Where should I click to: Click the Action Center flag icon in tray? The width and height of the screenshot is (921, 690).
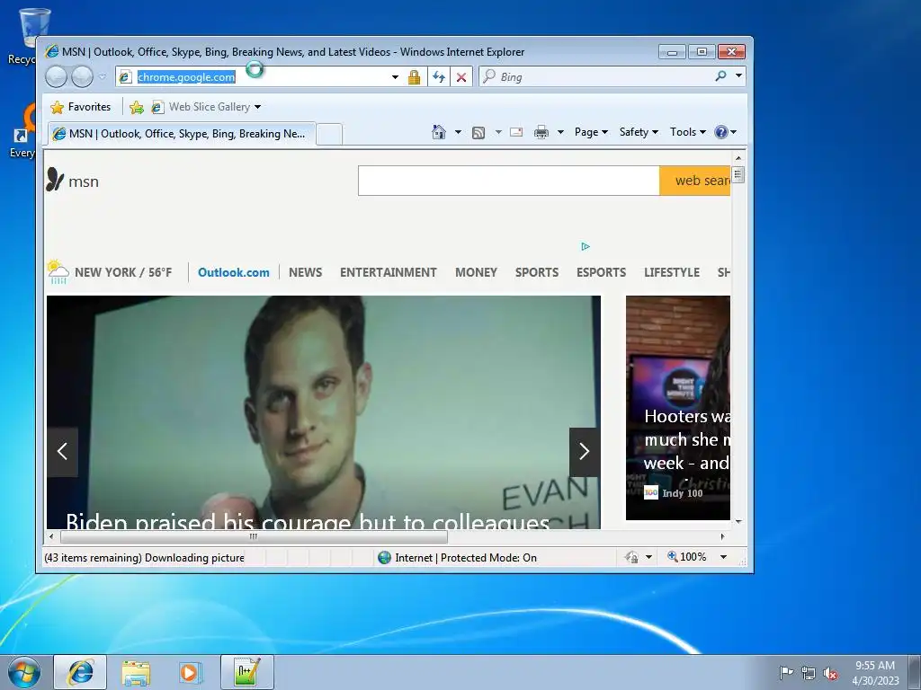click(786, 673)
